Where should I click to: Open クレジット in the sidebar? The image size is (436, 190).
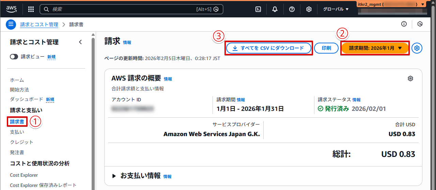click(22, 142)
